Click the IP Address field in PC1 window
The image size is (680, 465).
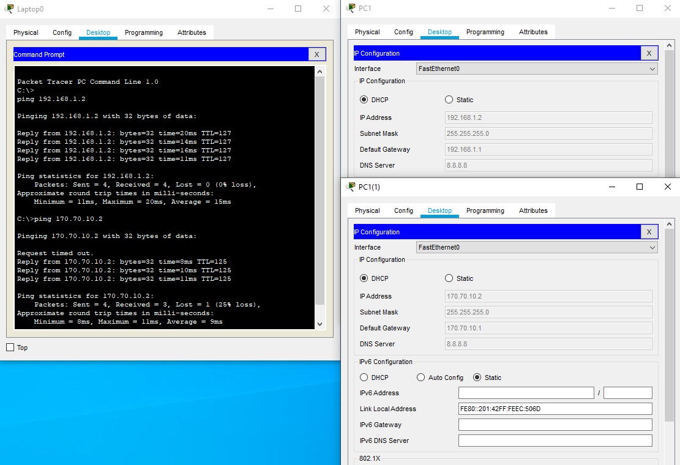(548, 117)
